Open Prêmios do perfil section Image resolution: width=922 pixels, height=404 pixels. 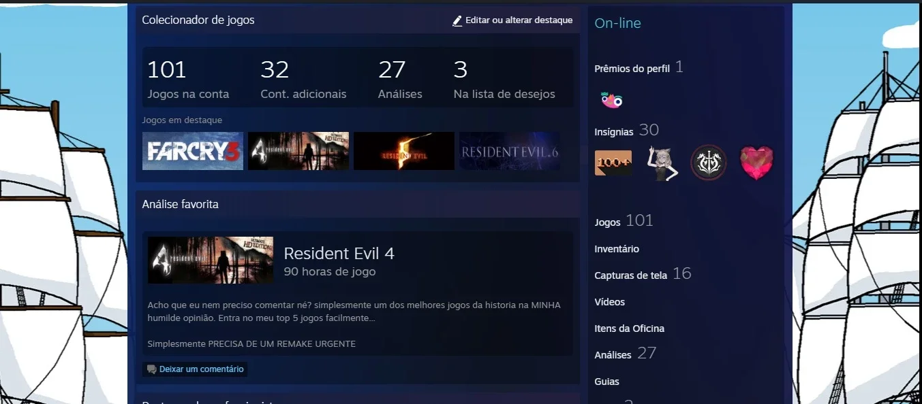click(x=639, y=67)
